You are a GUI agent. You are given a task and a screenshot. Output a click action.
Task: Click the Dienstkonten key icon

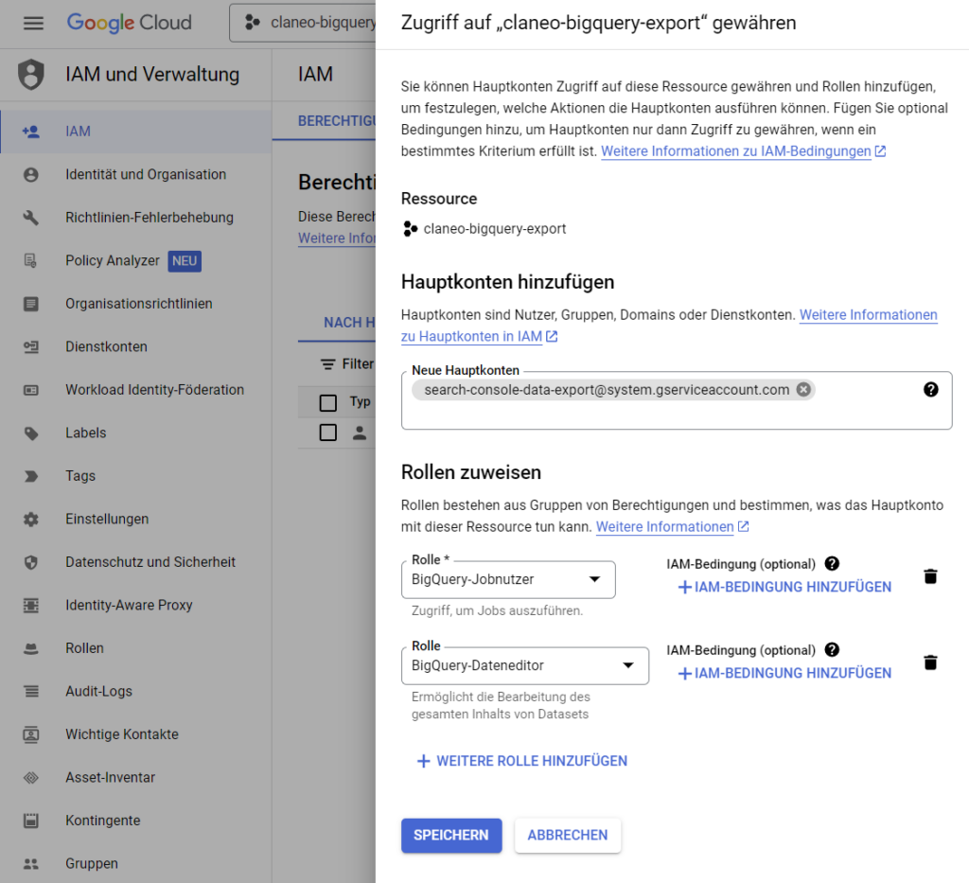point(31,346)
